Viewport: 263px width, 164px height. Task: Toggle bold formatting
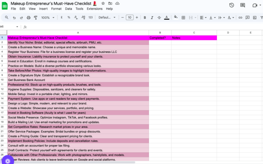(145, 17)
